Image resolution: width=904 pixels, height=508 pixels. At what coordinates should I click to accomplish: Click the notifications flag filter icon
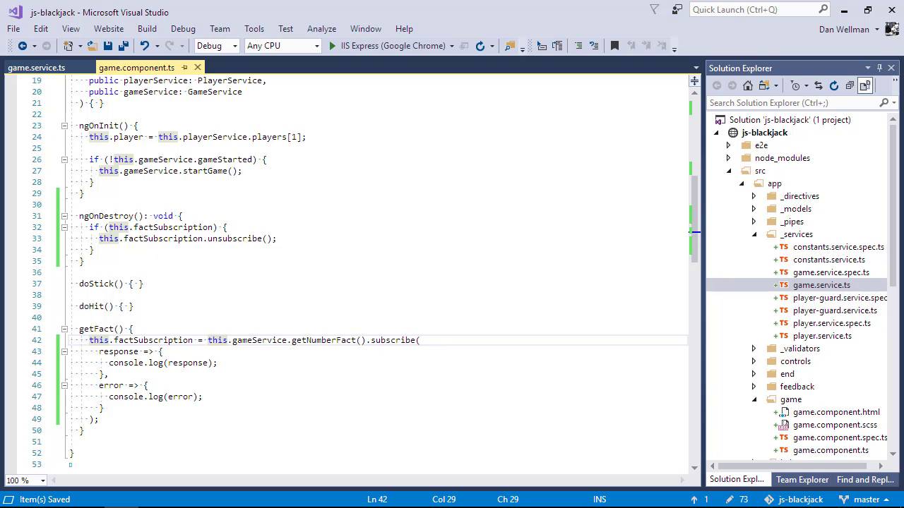pos(654,9)
